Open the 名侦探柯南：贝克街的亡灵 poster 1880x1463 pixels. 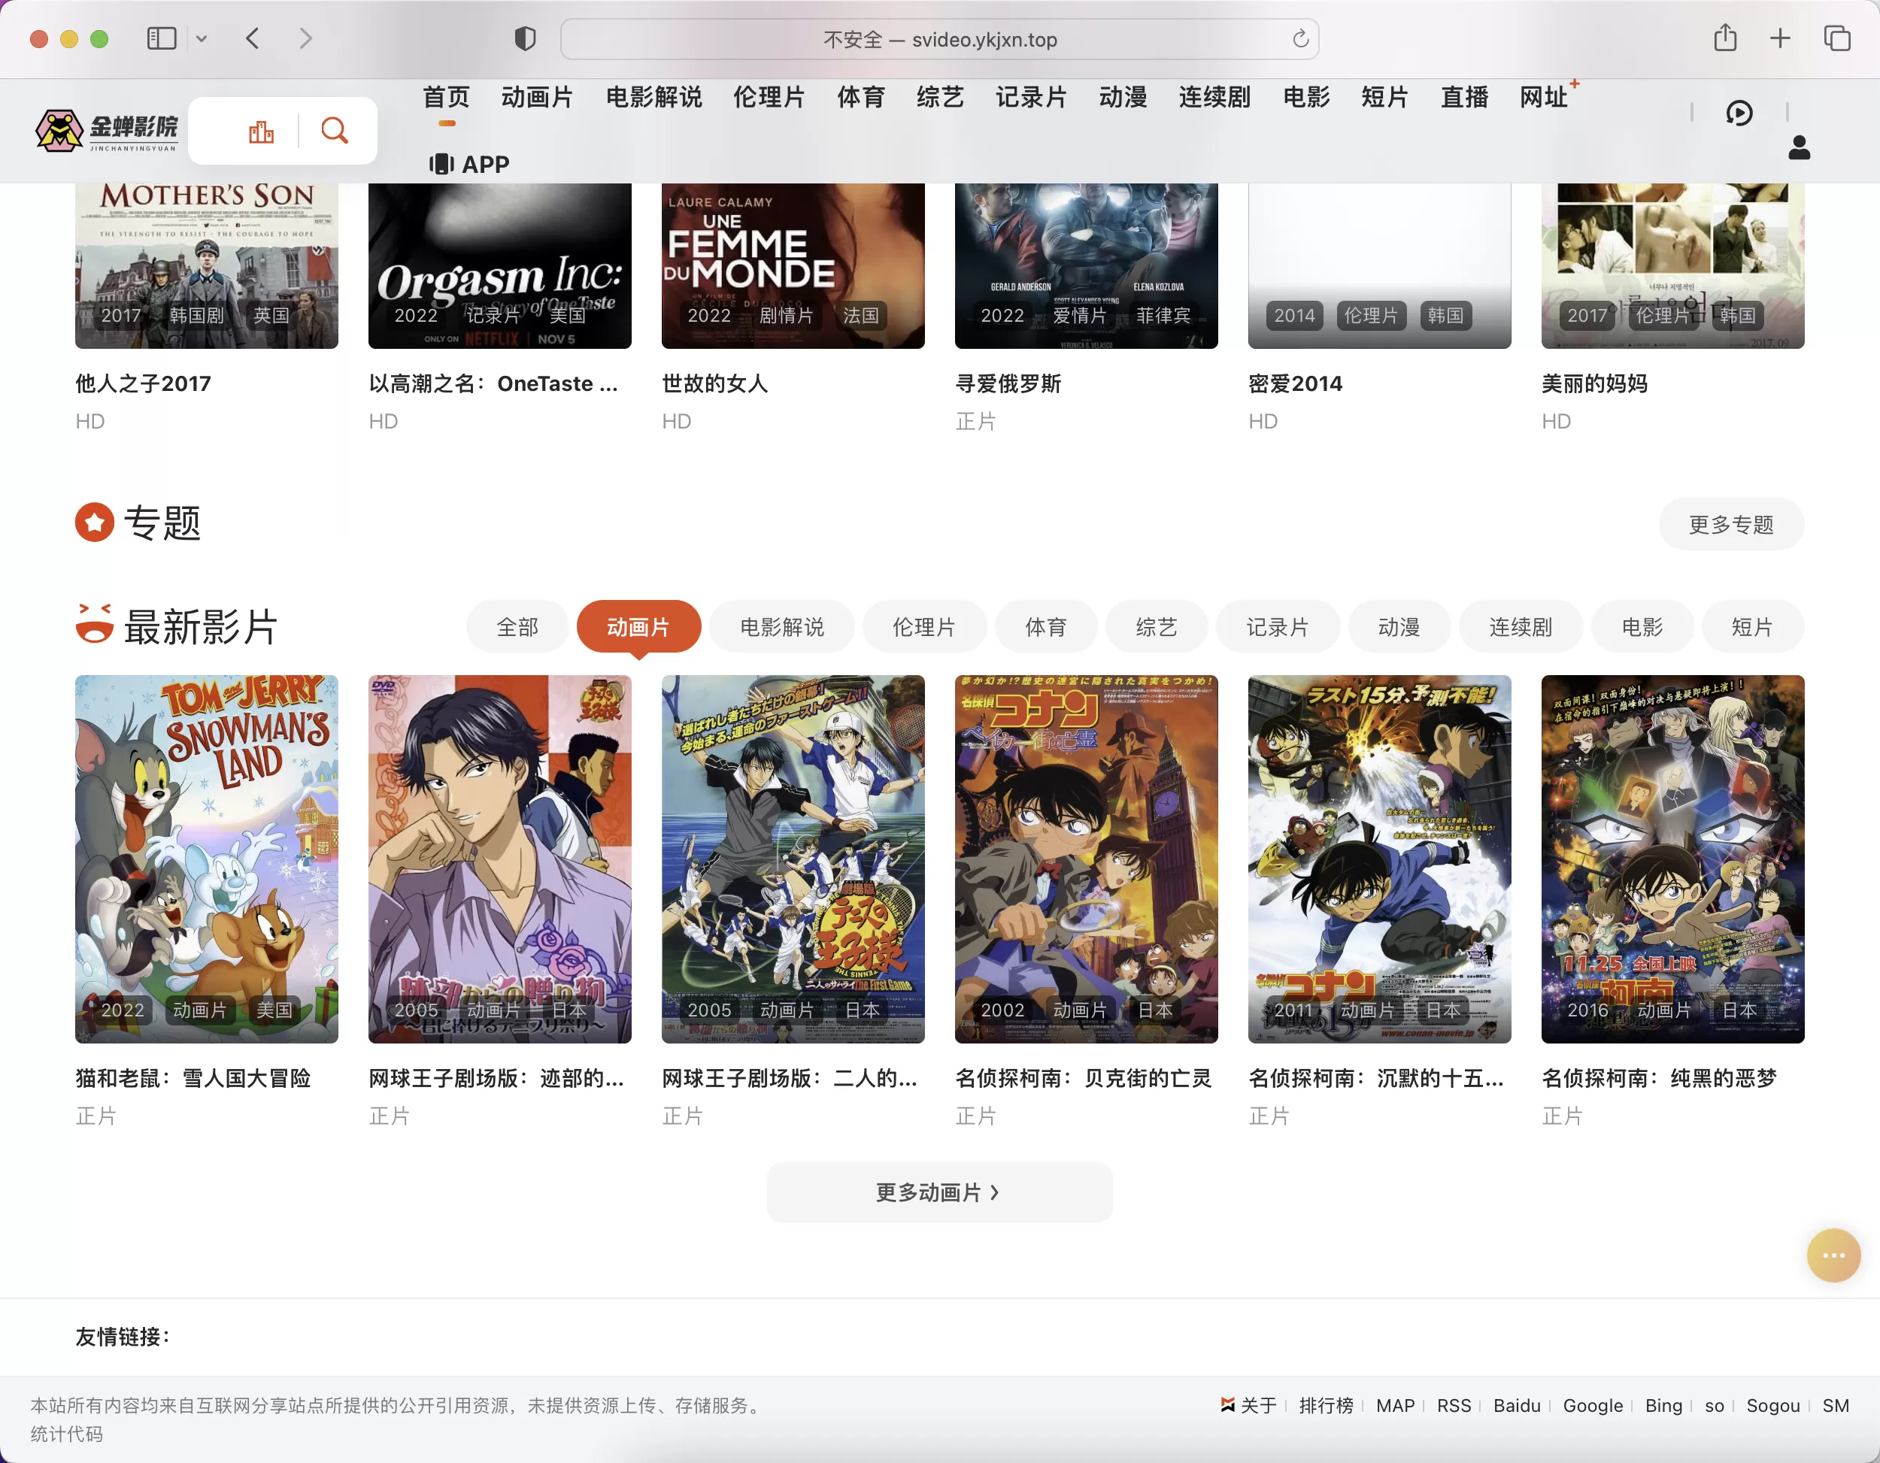click(x=1087, y=859)
